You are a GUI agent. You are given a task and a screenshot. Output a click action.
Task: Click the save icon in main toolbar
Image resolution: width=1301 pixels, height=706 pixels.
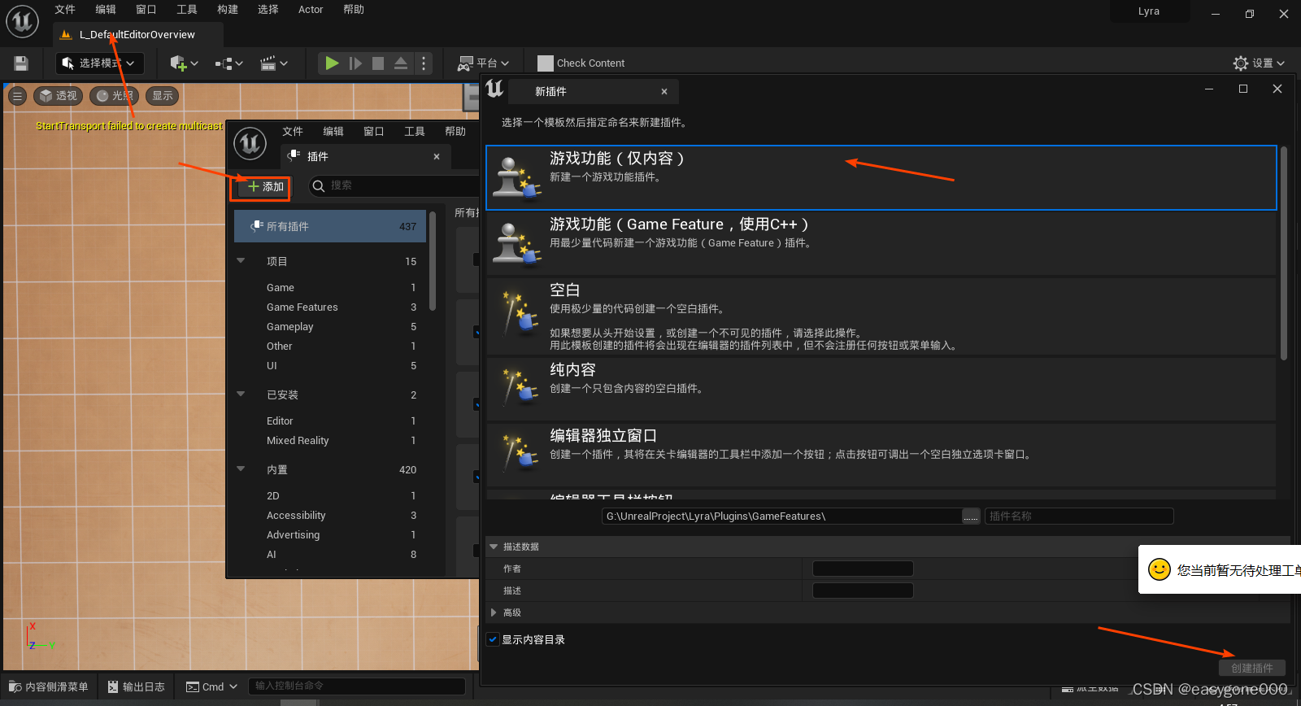click(21, 63)
